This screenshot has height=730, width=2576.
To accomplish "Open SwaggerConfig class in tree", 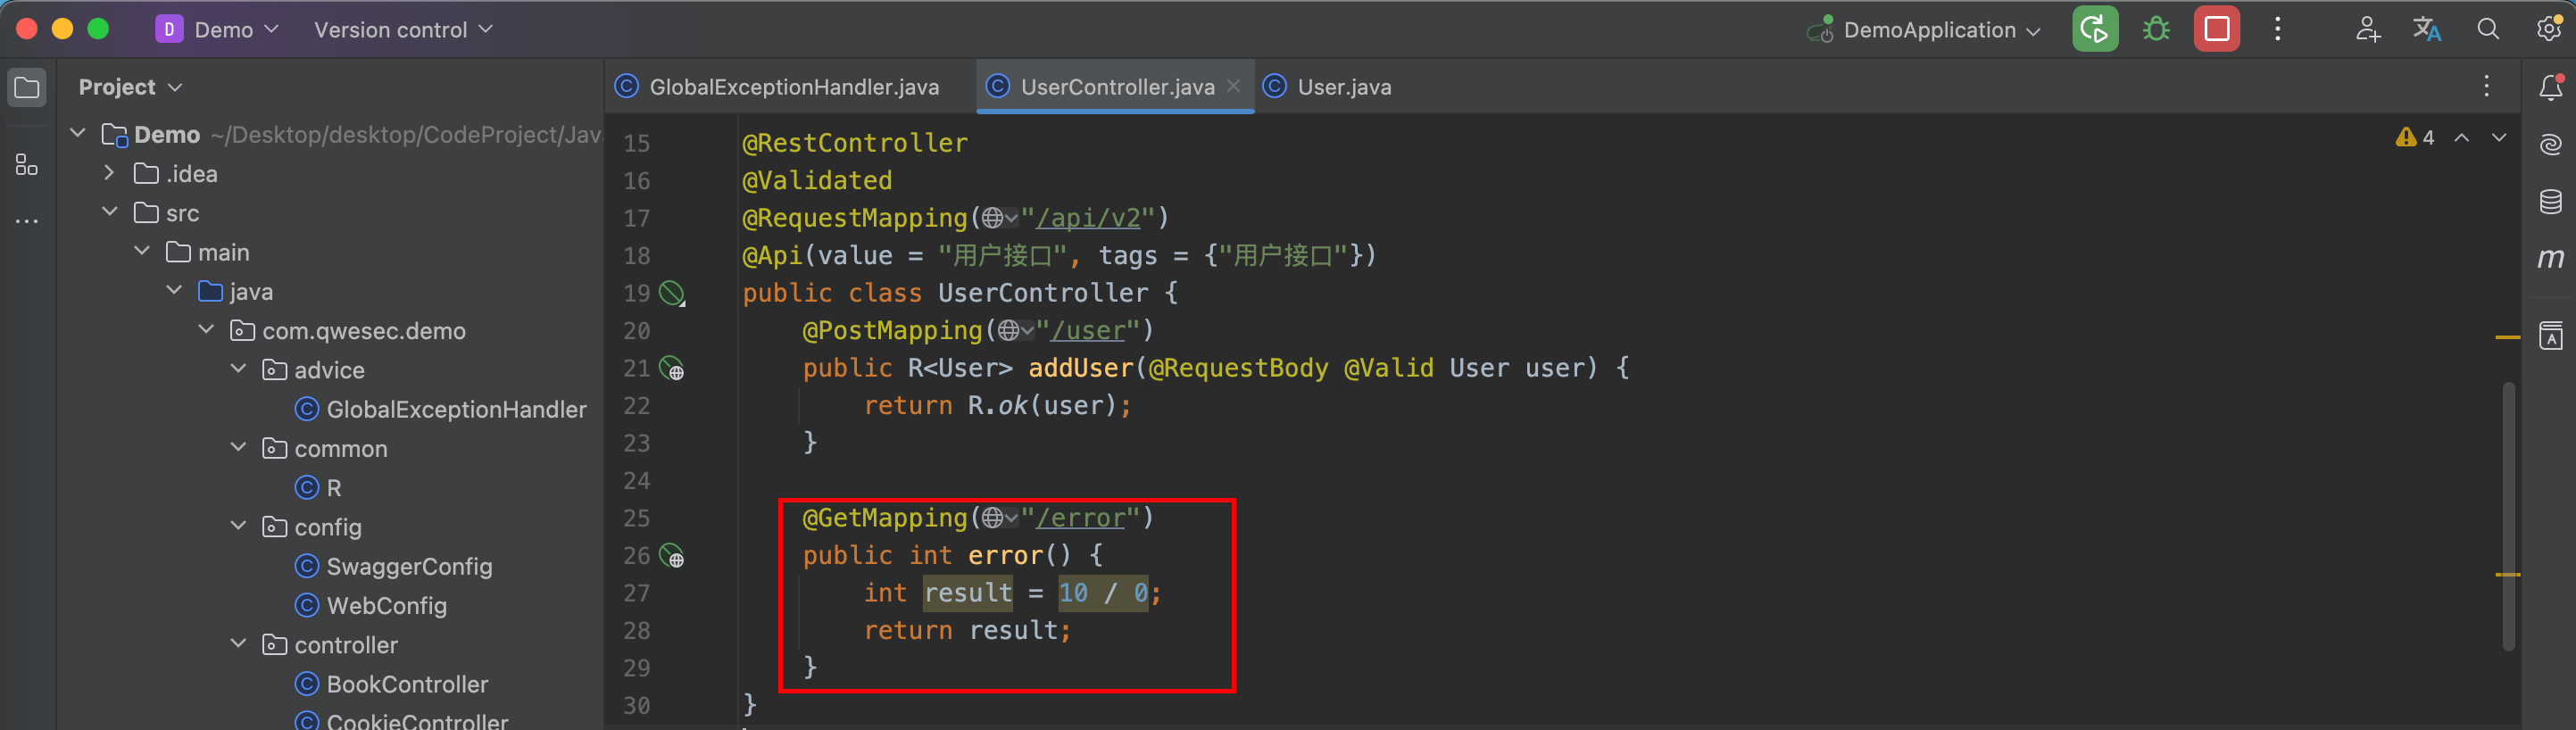I will pos(393,566).
